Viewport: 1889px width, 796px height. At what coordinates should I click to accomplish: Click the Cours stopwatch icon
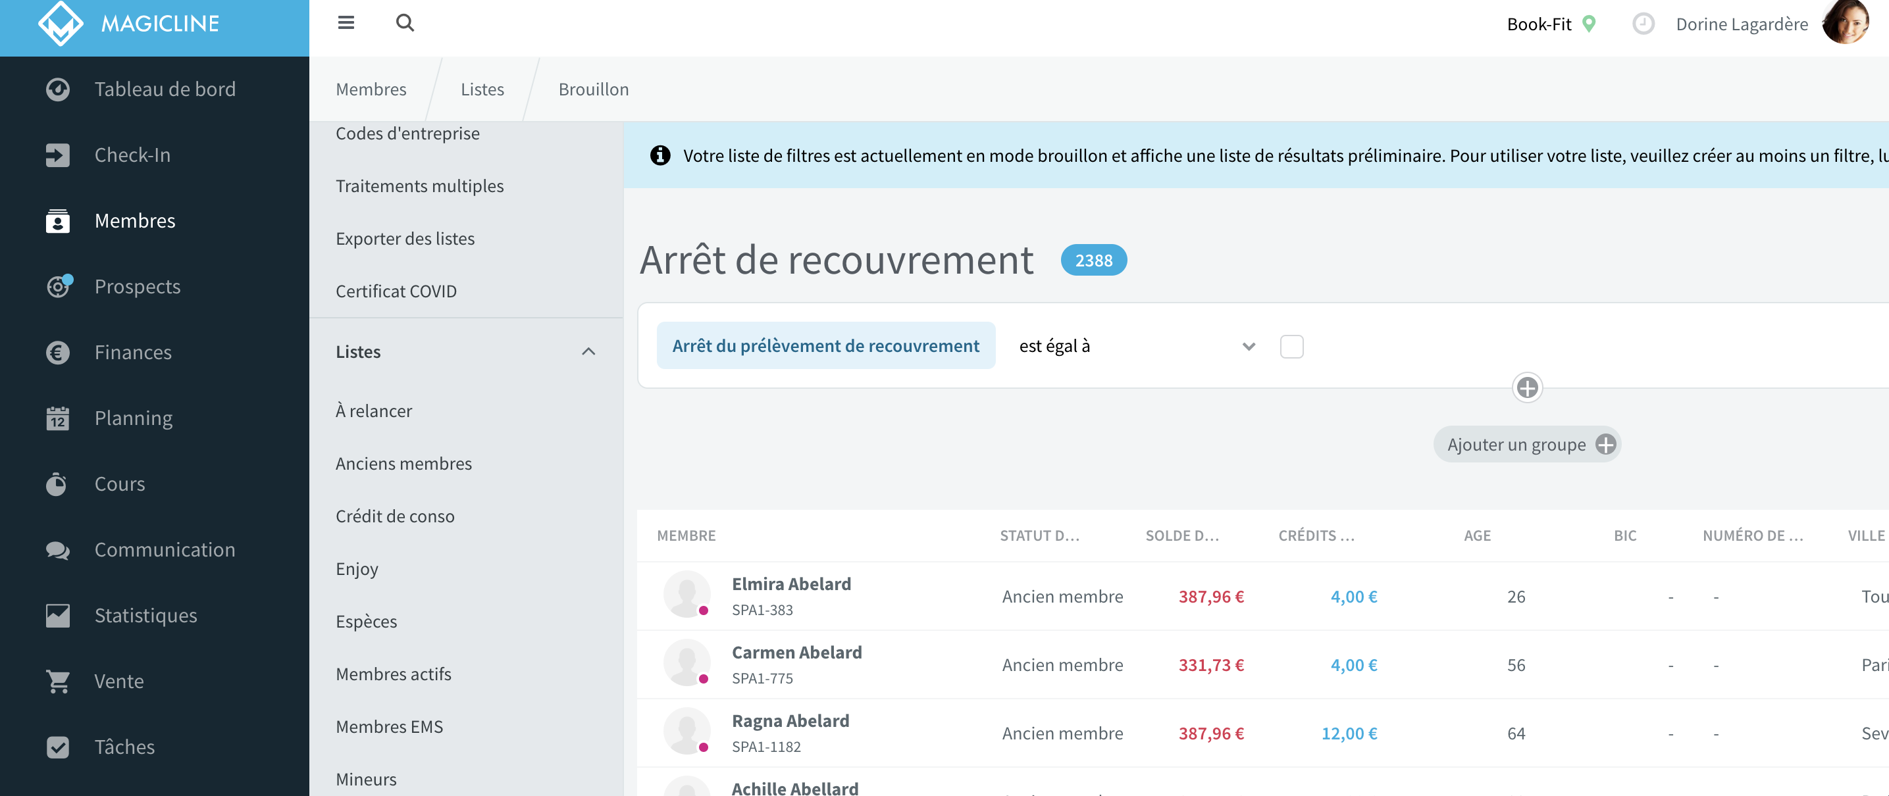pyautogui.click(x=57, y=484)
